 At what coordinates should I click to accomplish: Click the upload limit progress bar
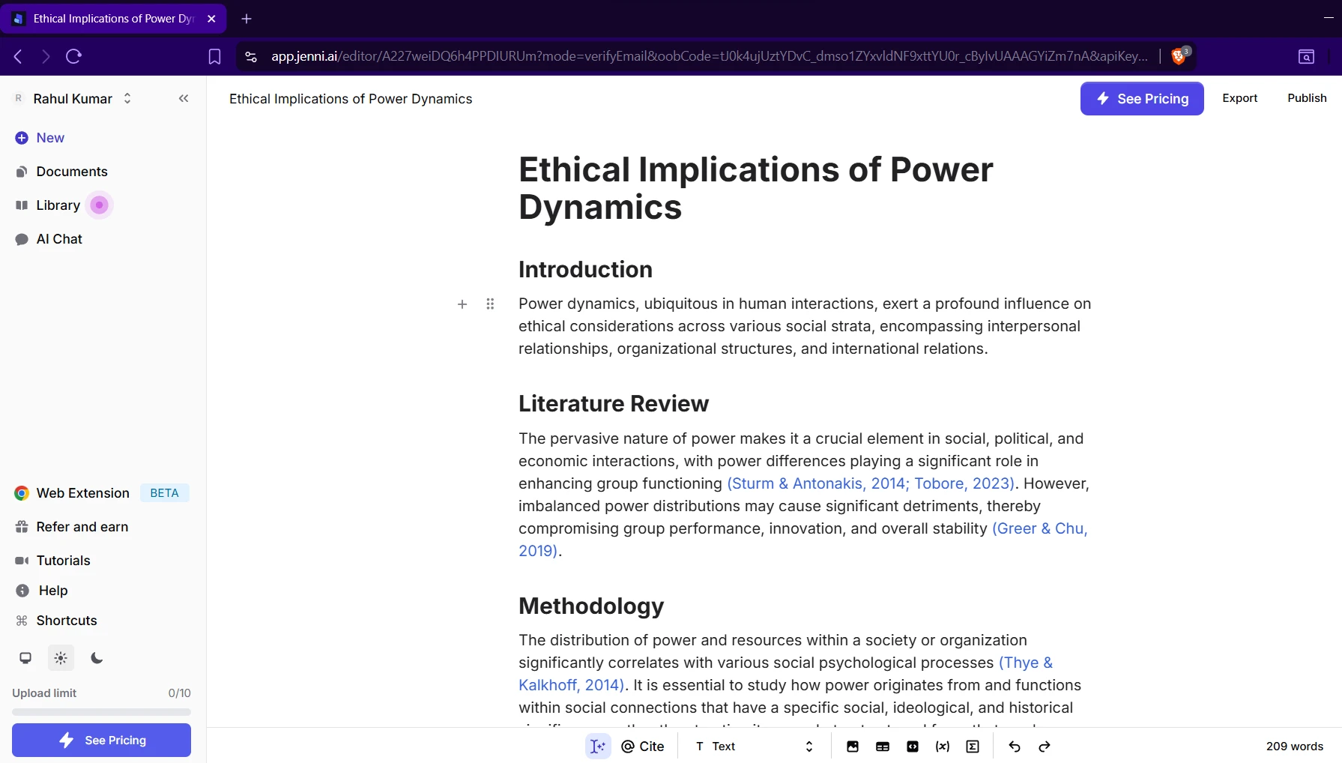coord(101,712)
